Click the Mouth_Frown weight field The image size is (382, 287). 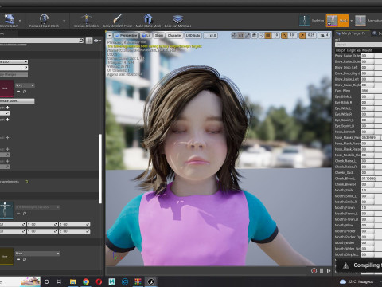372,207
